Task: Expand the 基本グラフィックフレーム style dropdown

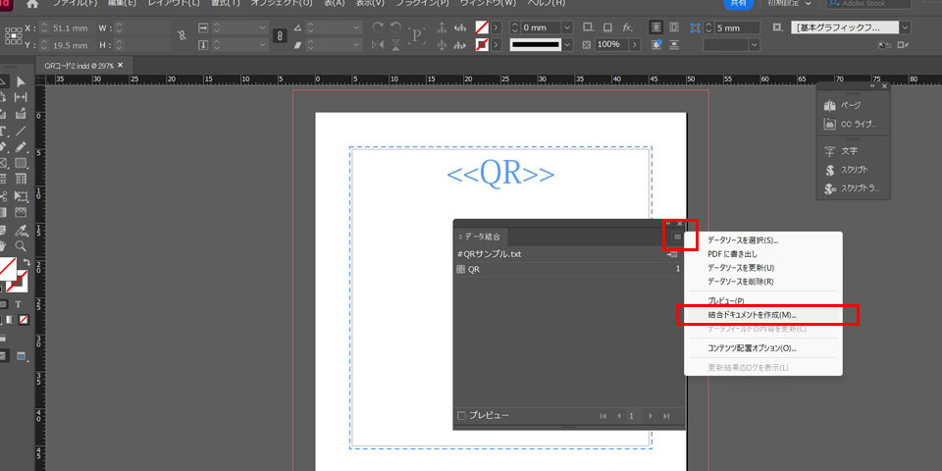Action: pos(906,27)
